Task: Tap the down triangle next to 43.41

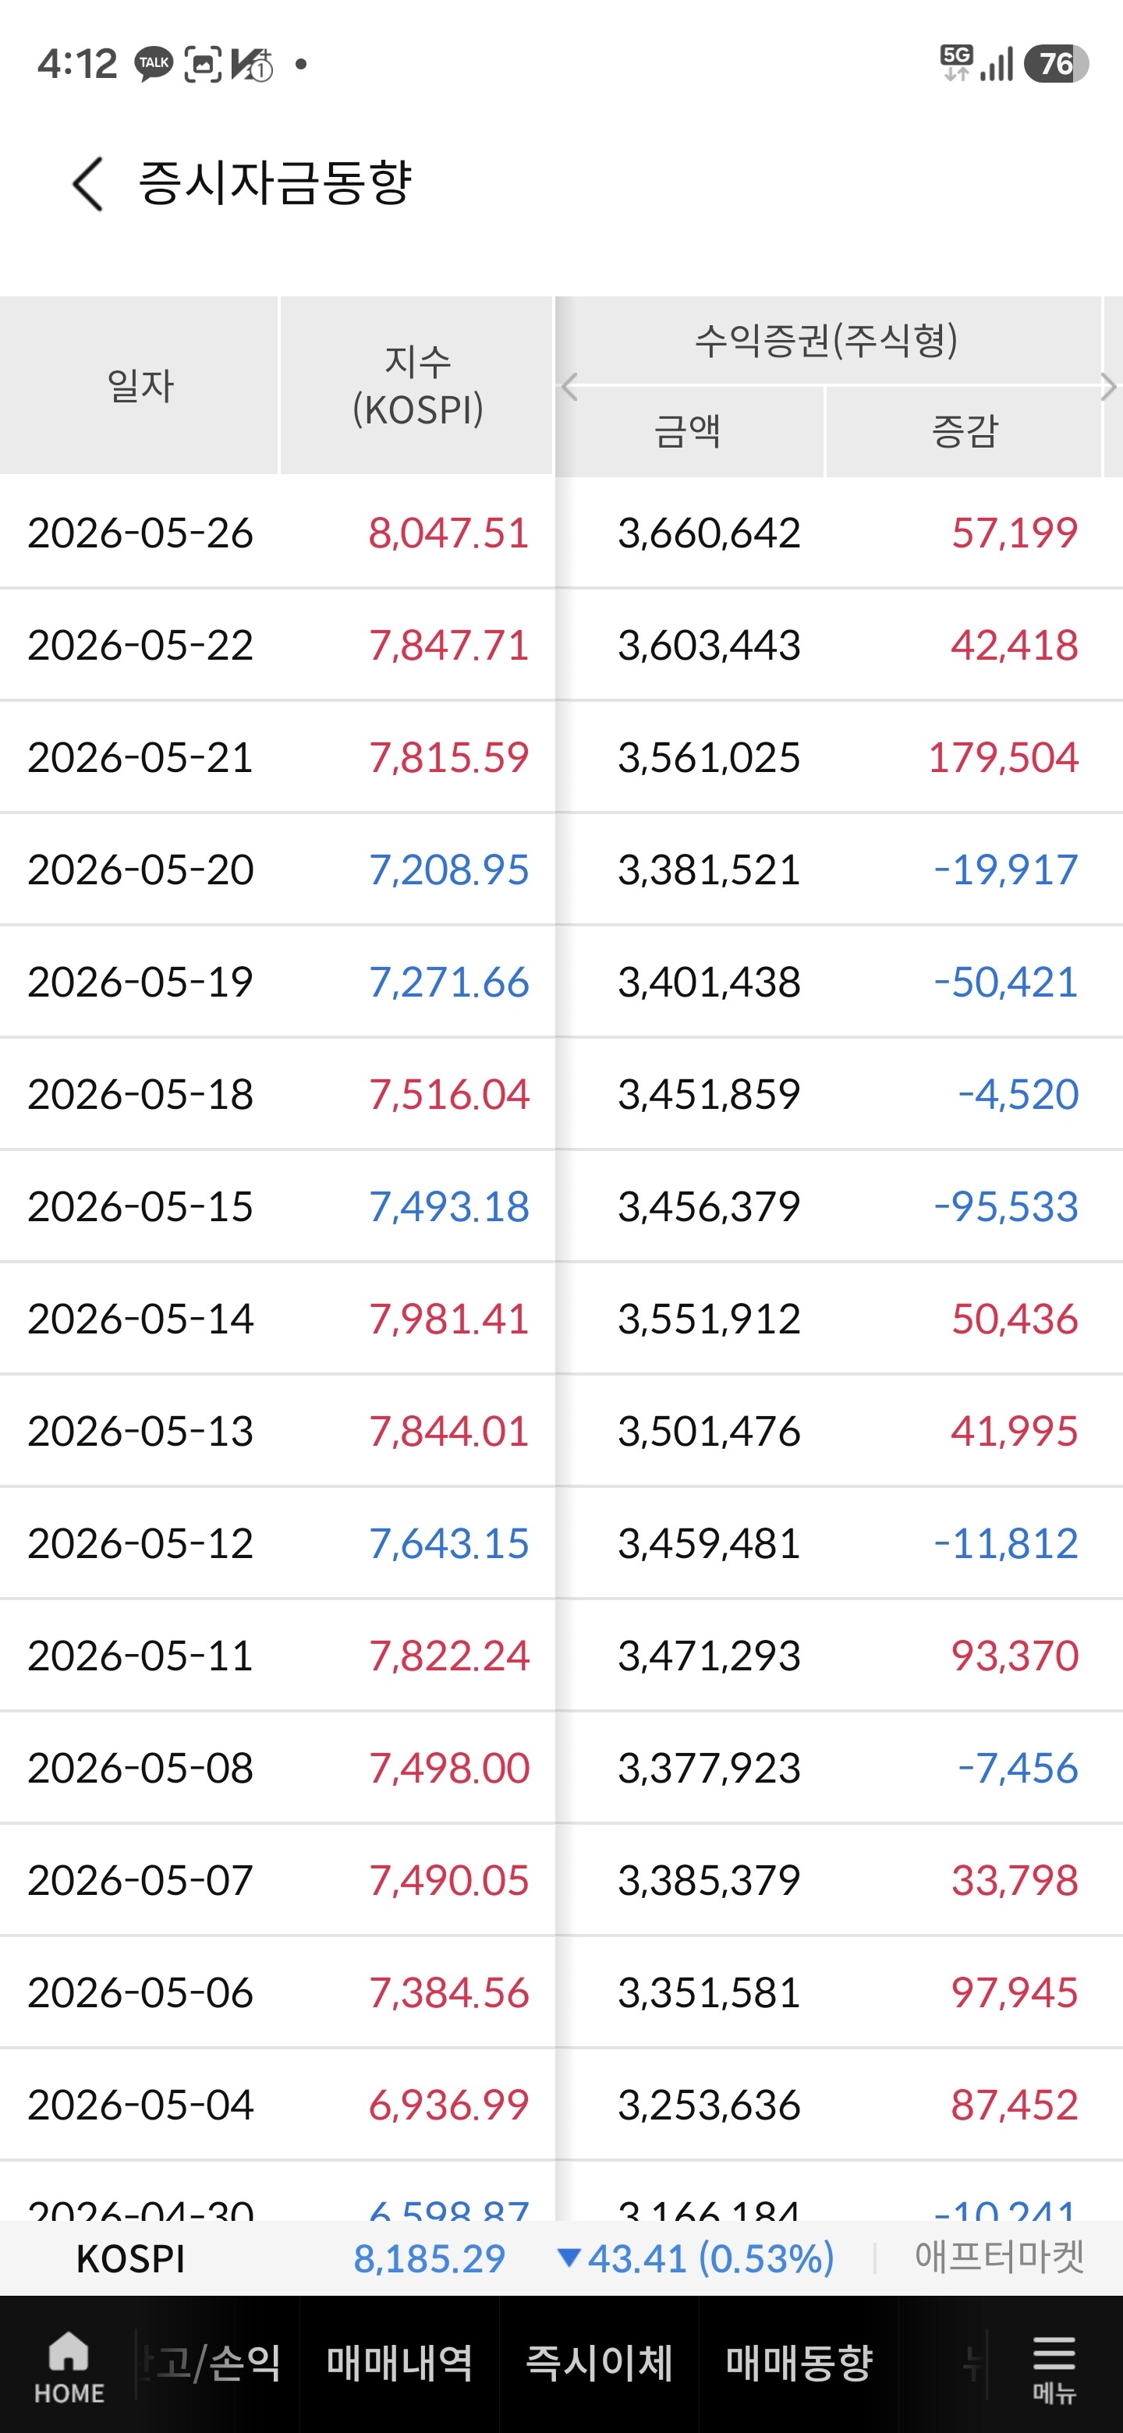Action: 569,2258
